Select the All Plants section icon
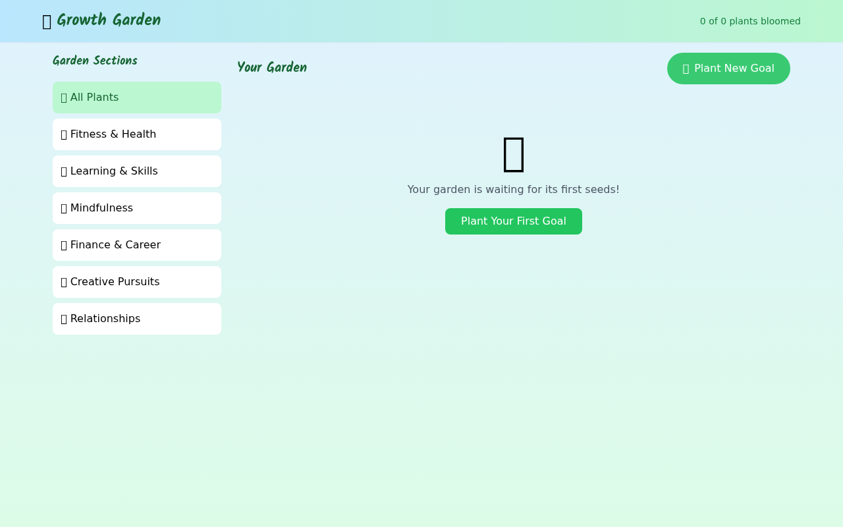Viewport: 843px width, 527px height. 63,97
